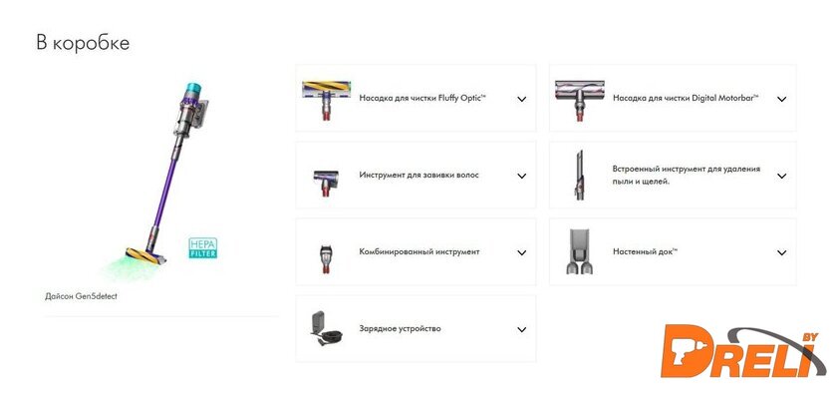Click the wall dock image
The image size is (837, 409).
[579, 251]
